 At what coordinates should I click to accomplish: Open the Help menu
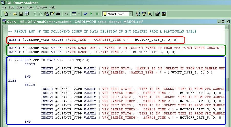[x=52, y=7]
